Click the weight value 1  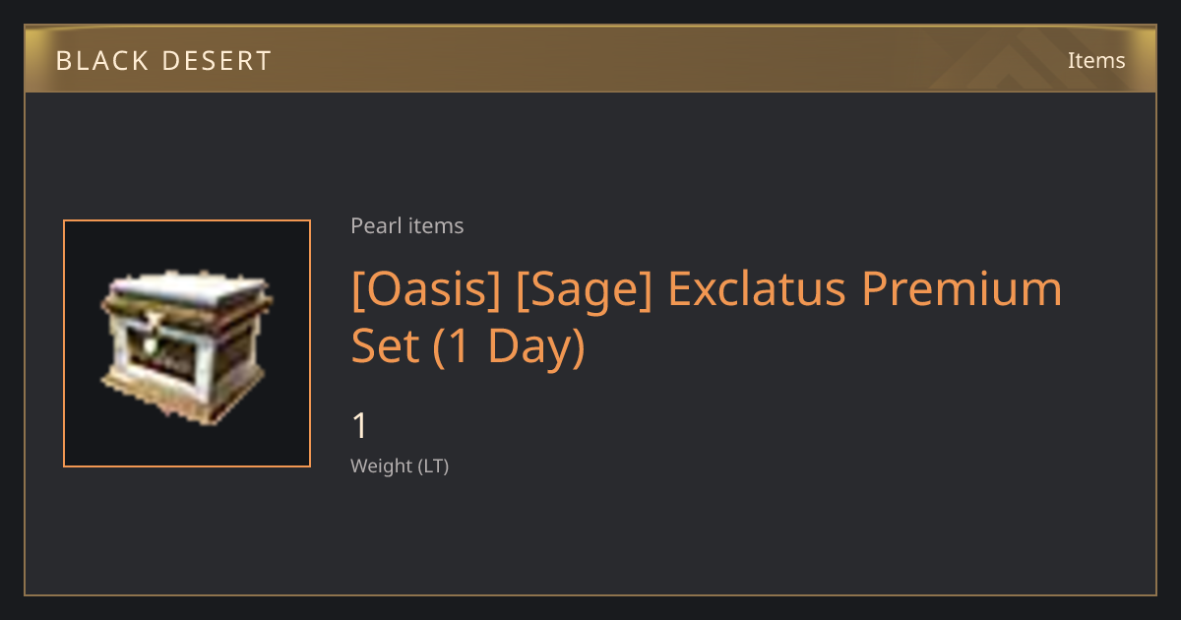[x=360, y=426]
